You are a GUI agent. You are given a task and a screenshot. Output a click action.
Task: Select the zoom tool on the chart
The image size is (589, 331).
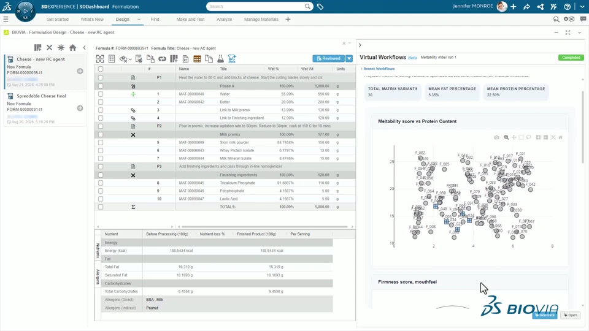pos(506,137)
